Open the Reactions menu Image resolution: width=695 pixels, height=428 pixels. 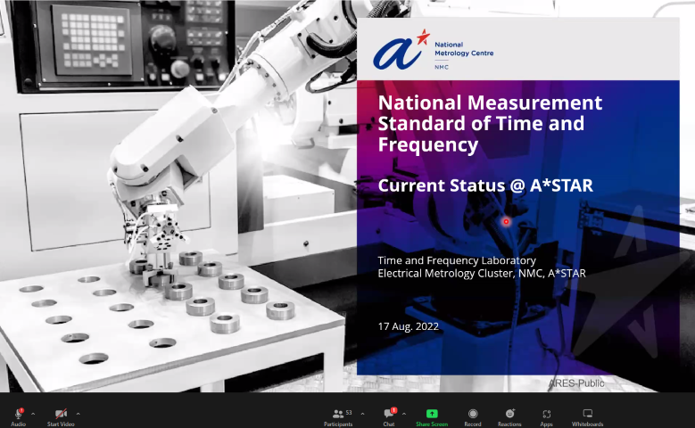pos(509,415)
